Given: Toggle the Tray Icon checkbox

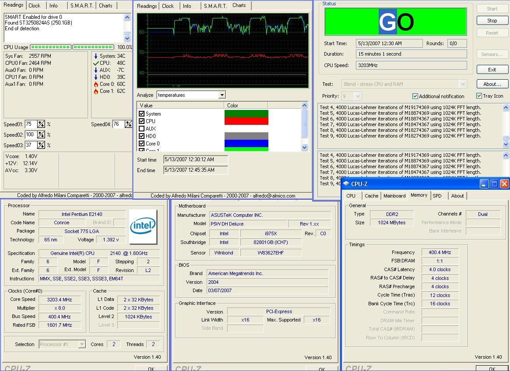Looking at the screenshot, I should 479,96.
